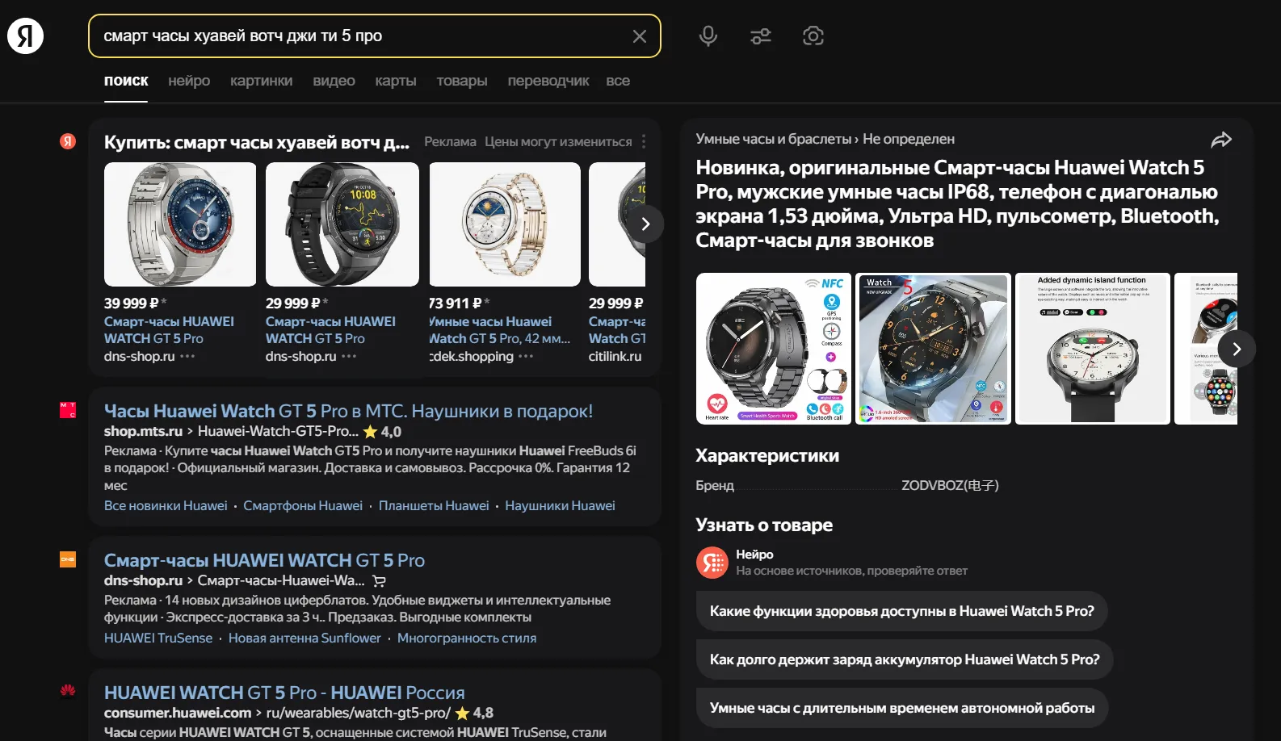Open the DNS result titled Смарт-часы HUAWEI WATCH GT 5 Pro

point(264,560)
